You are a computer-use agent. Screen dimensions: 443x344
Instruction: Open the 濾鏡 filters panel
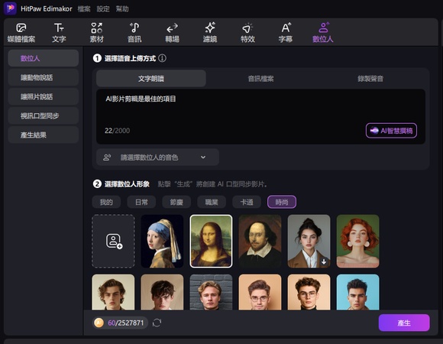(210, 33)
